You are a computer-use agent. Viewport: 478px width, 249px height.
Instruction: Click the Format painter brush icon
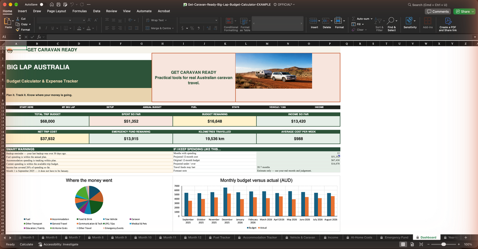click(x=18, y=30)
